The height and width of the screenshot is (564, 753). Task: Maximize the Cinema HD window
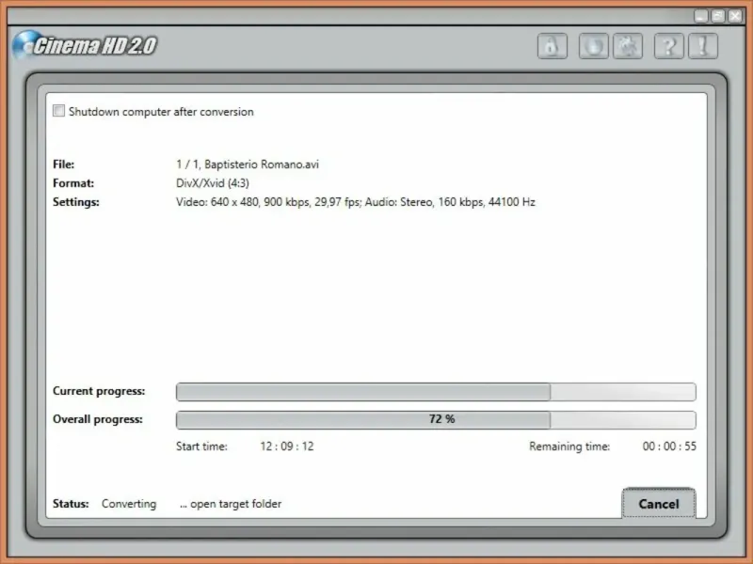pyautogui.click(x=718, y=16)
